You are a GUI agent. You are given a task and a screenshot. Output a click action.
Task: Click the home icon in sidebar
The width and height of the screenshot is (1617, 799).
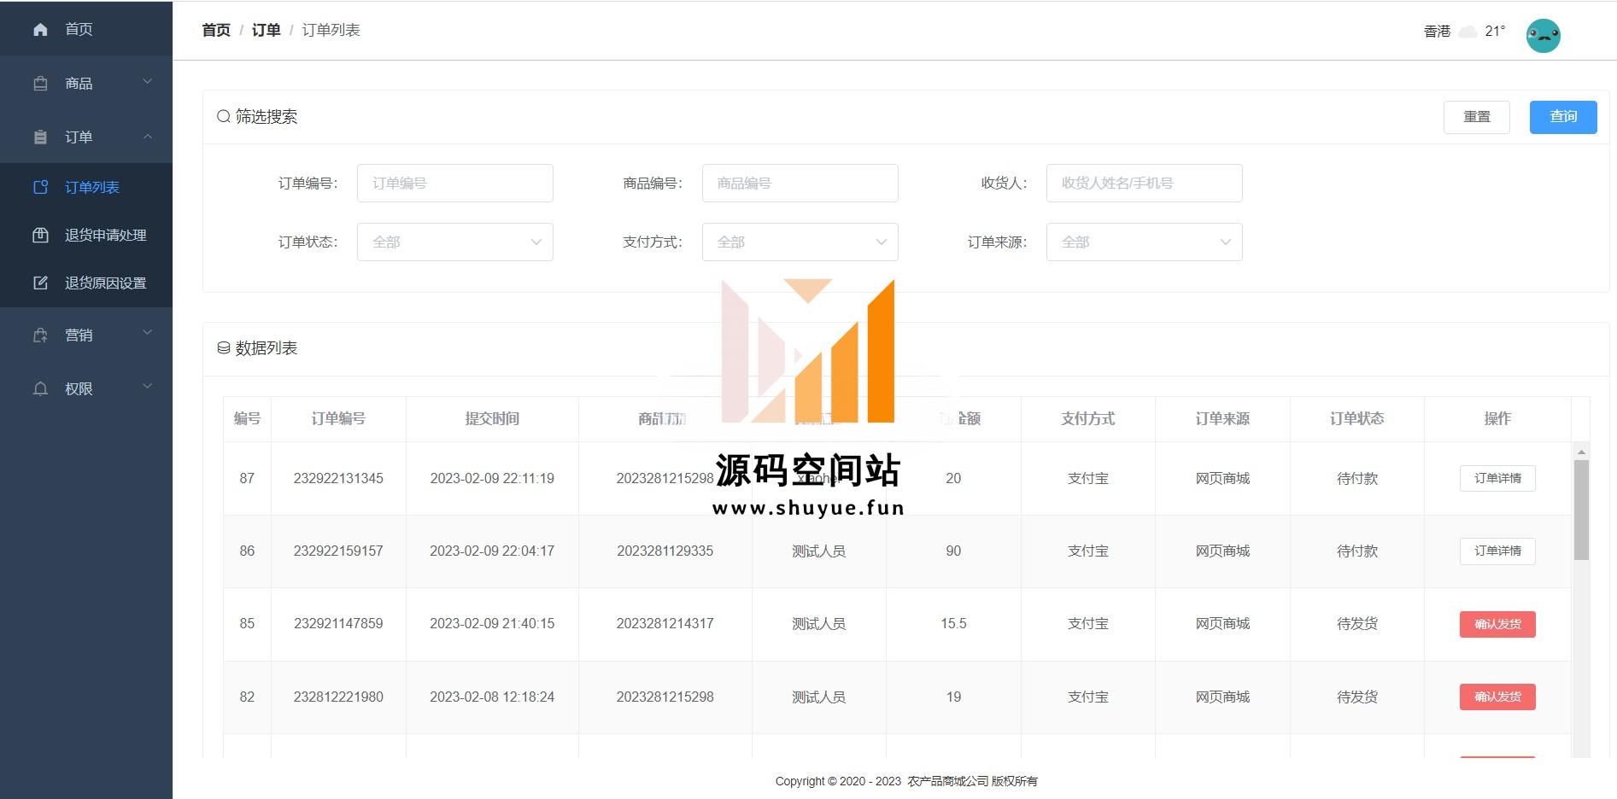[x=40, y=29]
